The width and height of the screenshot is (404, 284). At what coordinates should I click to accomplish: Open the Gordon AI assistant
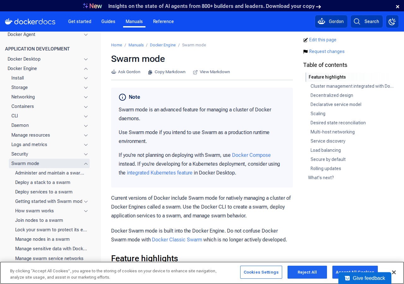331,21
